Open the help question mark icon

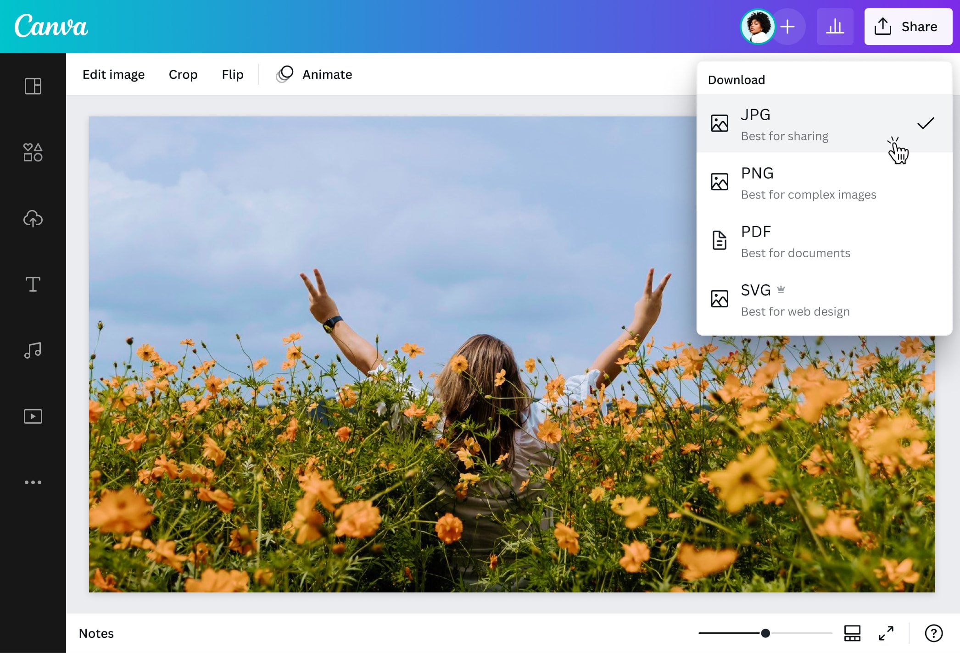point(934,633)
